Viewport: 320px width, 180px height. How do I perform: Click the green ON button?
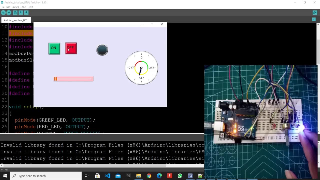[x=54, y=48]
